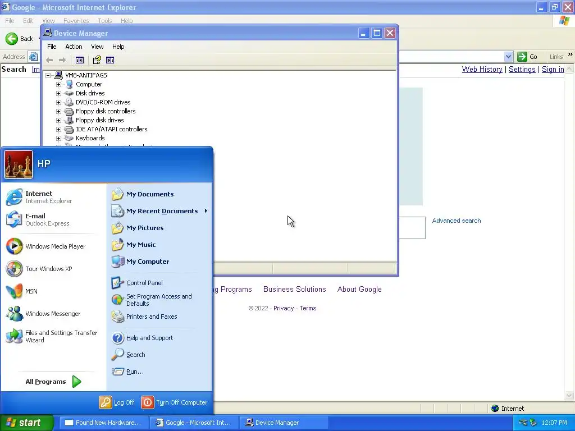This screenshot has height=431, width=575.
Task: Open the address bar dropdown in IE
Action: (x=508, y=57)
